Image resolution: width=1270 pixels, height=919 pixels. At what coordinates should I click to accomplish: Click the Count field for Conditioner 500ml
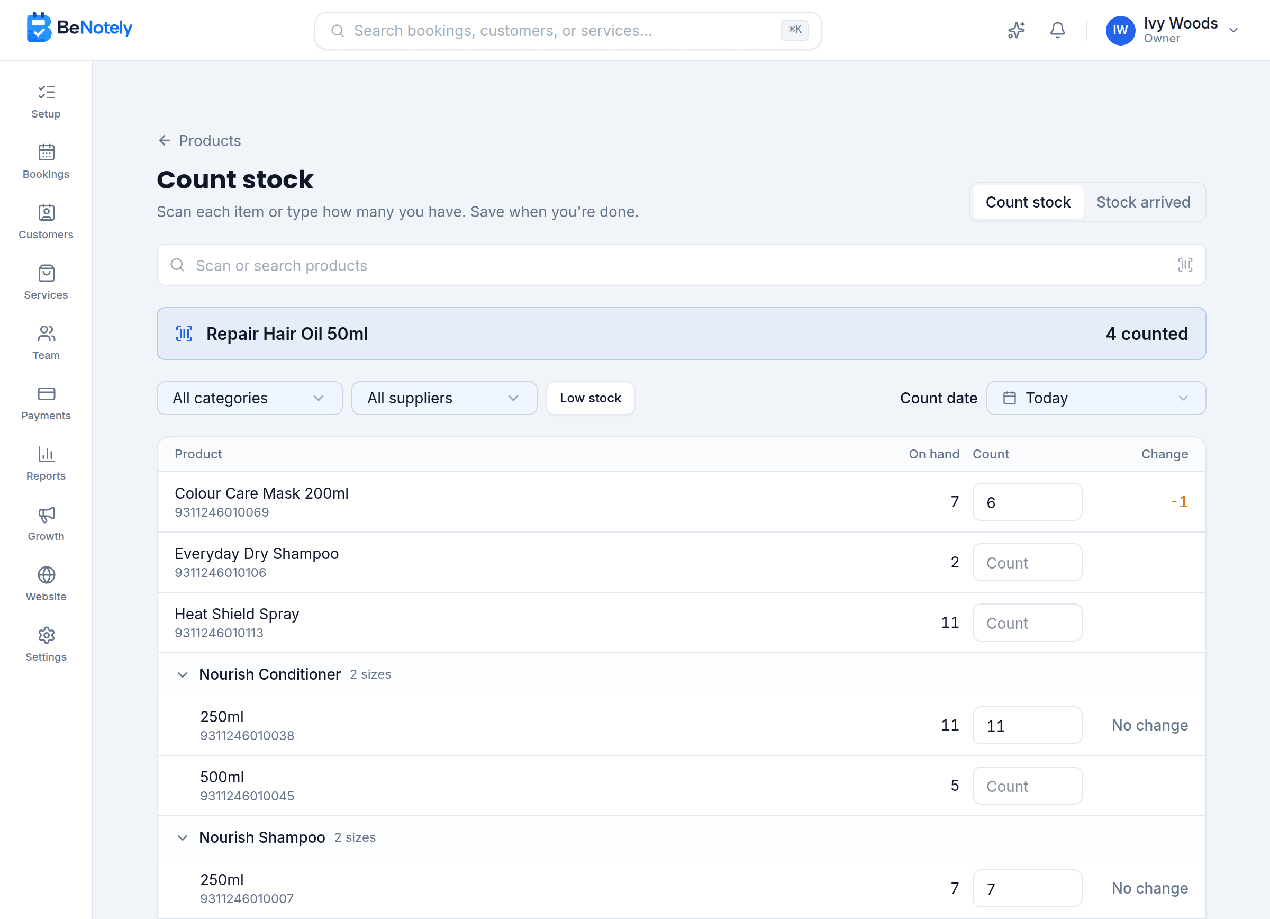pos(1027,786)
